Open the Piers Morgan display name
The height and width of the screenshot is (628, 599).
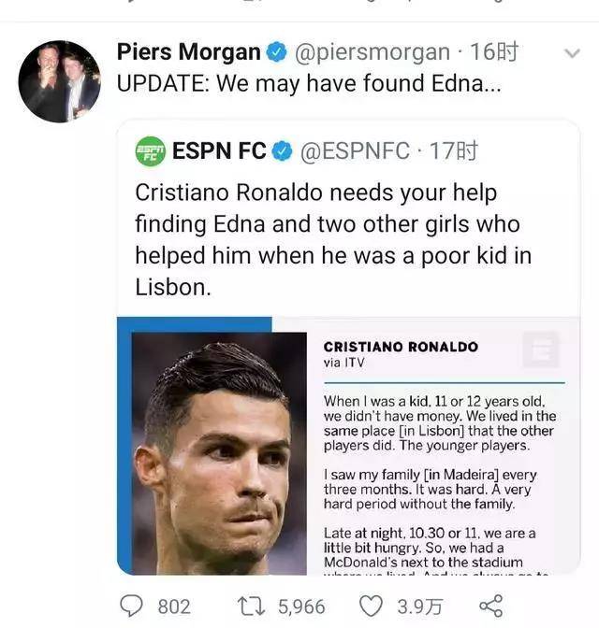pos(190,52)
